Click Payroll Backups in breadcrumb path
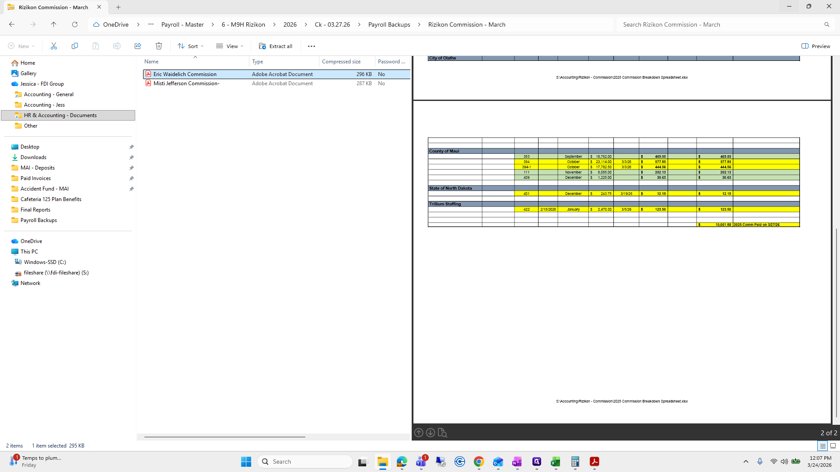This screenshot has height=472, width=840. (389, 24)
